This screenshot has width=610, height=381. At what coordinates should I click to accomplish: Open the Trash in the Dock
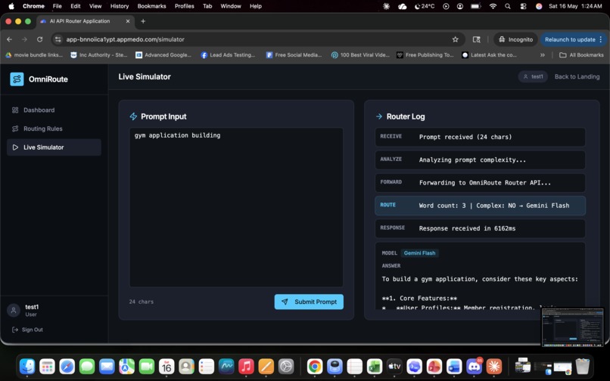click(583, 366)
